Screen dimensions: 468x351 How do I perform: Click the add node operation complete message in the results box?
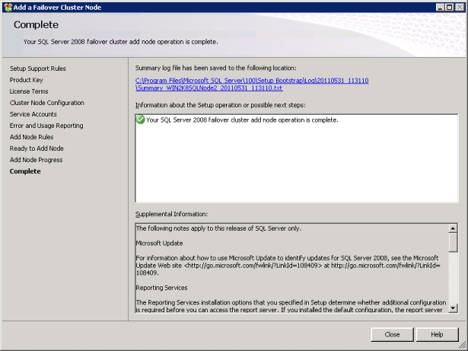click(242, 120)
